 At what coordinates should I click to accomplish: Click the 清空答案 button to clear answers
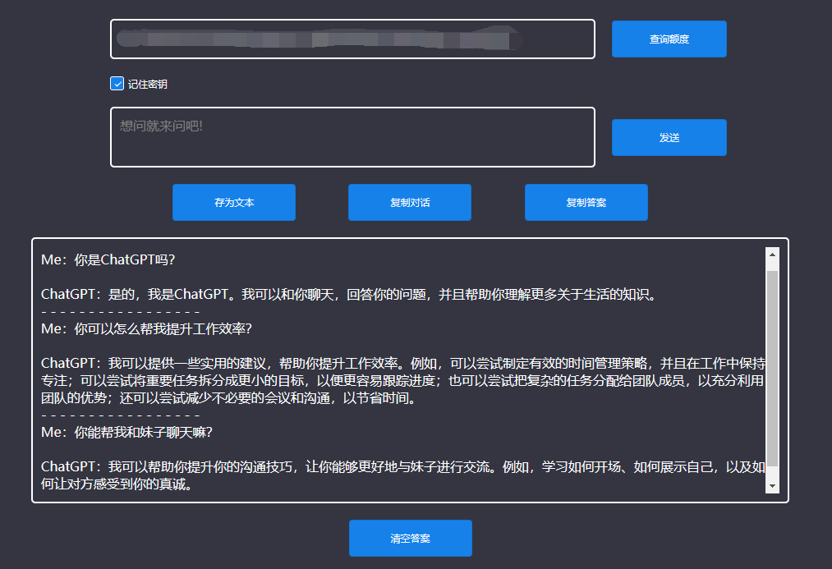[x=410, y=538]
